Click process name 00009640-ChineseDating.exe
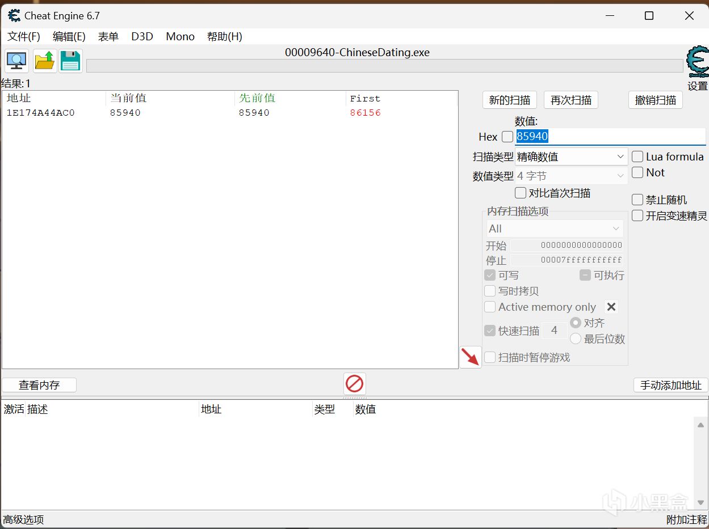709x529 pixels. click(x=357, y=53)
